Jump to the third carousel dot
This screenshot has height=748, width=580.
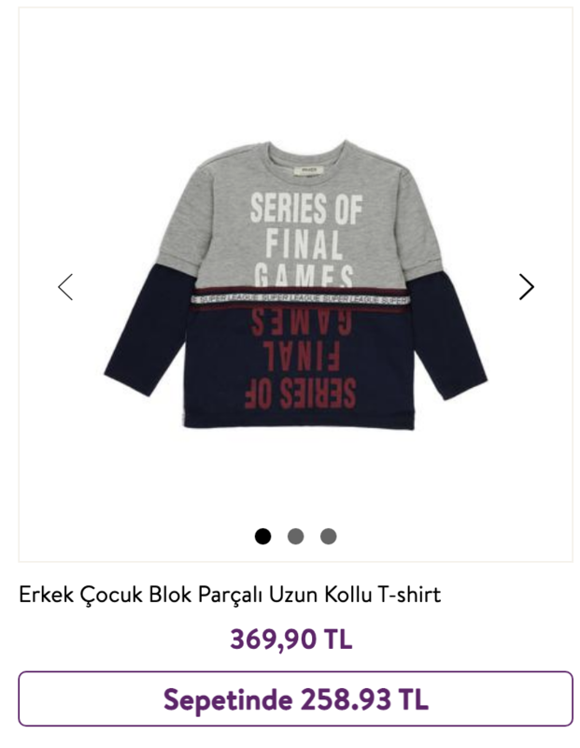(329, 536)
